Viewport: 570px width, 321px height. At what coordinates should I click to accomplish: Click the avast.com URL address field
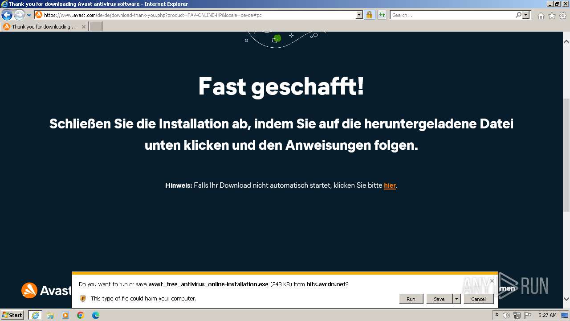(199, 15)
